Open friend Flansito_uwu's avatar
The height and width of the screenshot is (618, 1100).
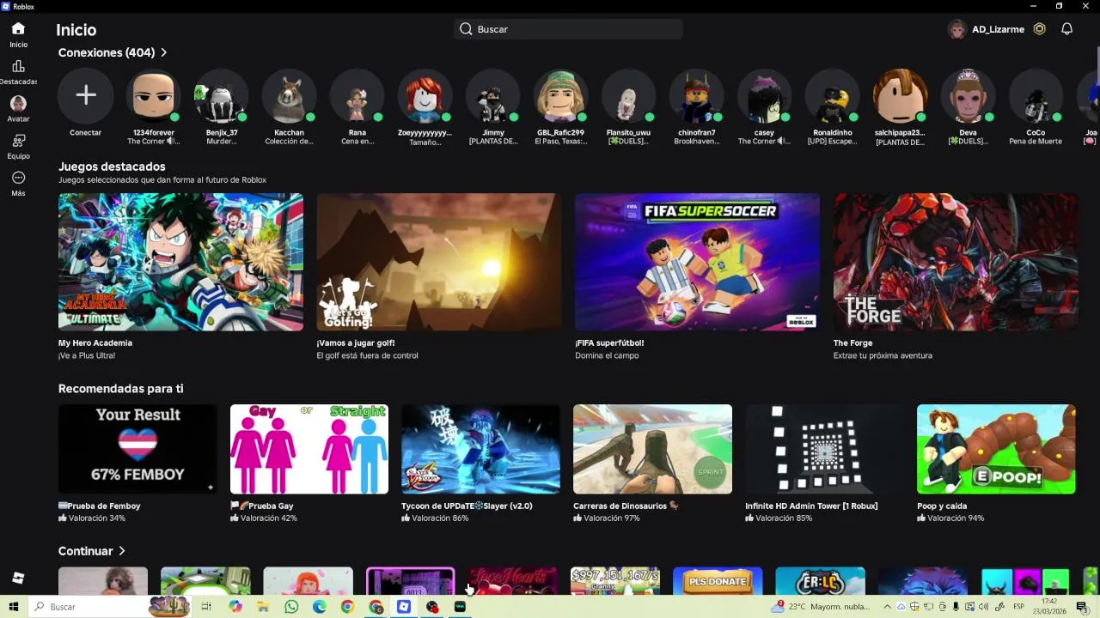point(628,95)
